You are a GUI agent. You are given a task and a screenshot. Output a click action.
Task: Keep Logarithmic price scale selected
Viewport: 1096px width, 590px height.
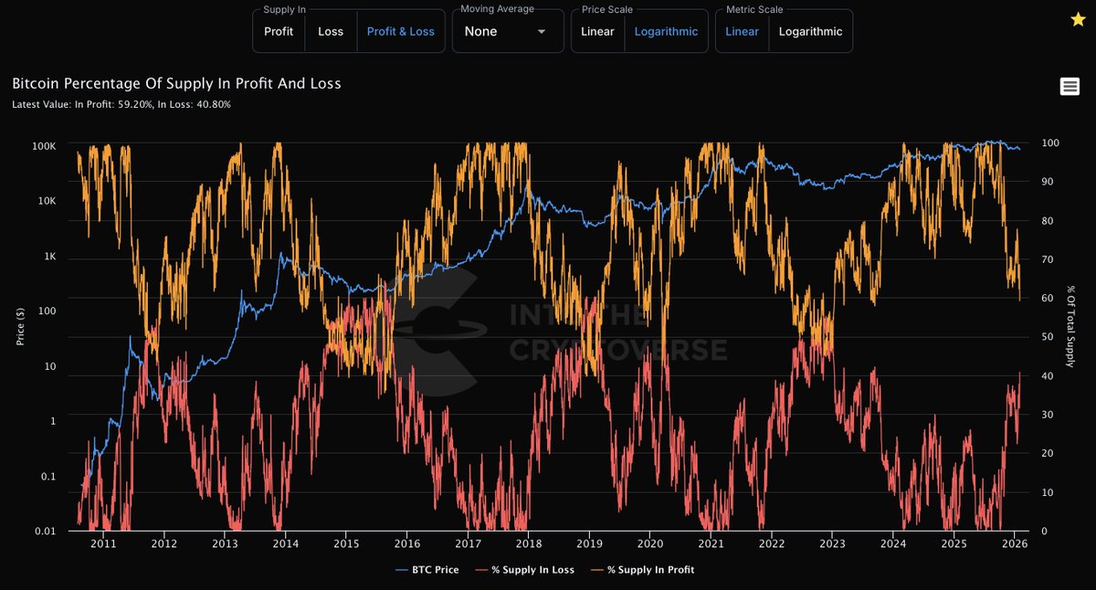coord(667,31)
